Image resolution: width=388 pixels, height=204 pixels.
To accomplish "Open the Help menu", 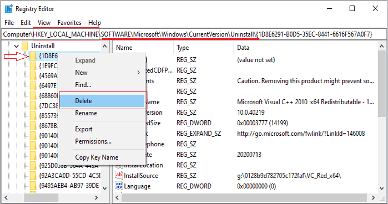I will pos(94,23).
